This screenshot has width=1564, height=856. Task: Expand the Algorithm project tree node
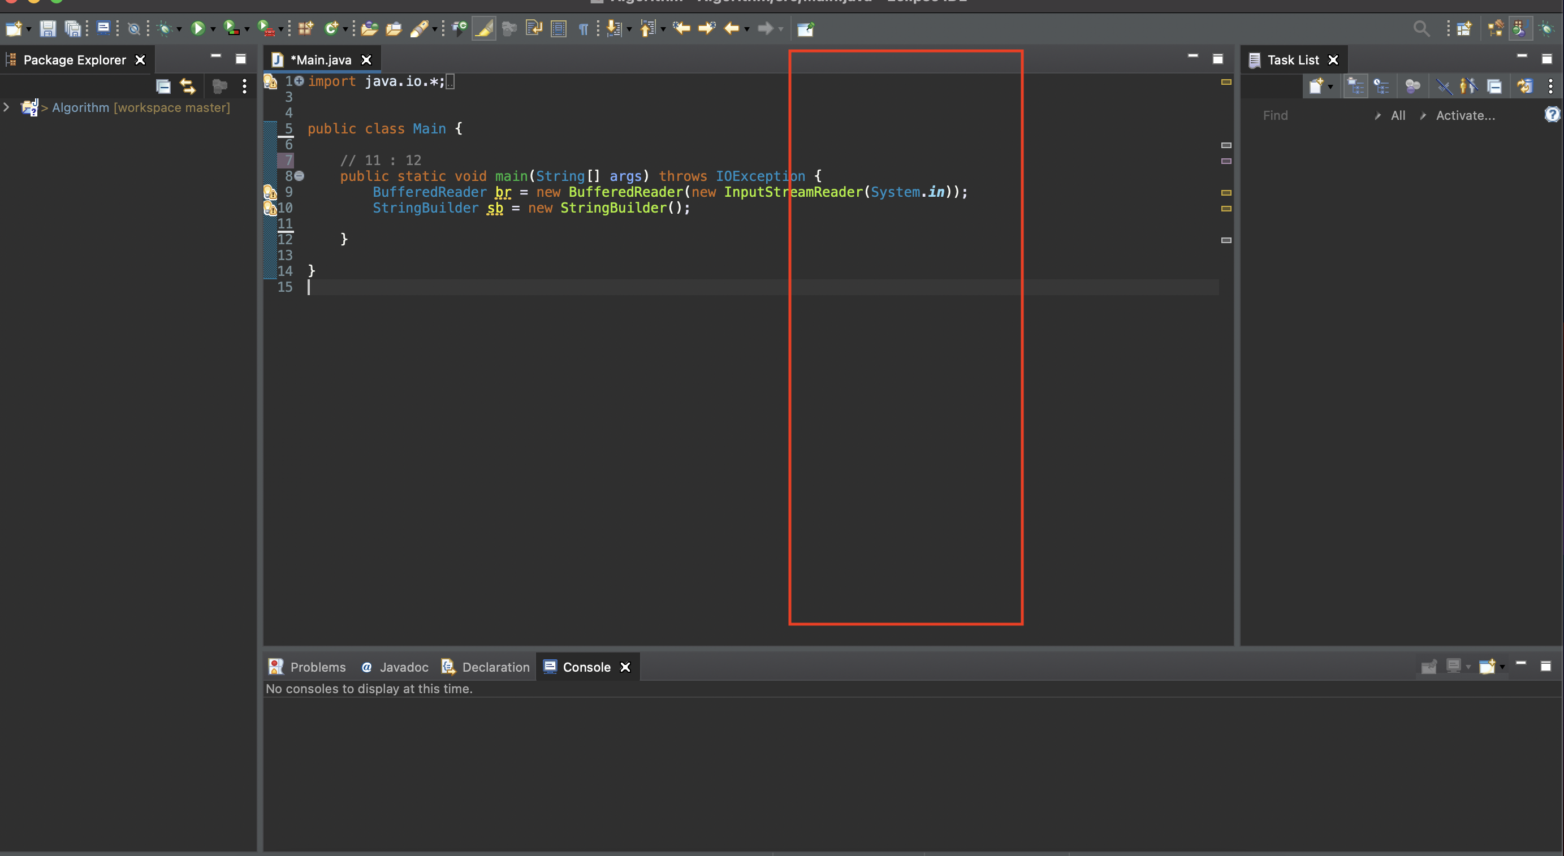pos(7,107)
